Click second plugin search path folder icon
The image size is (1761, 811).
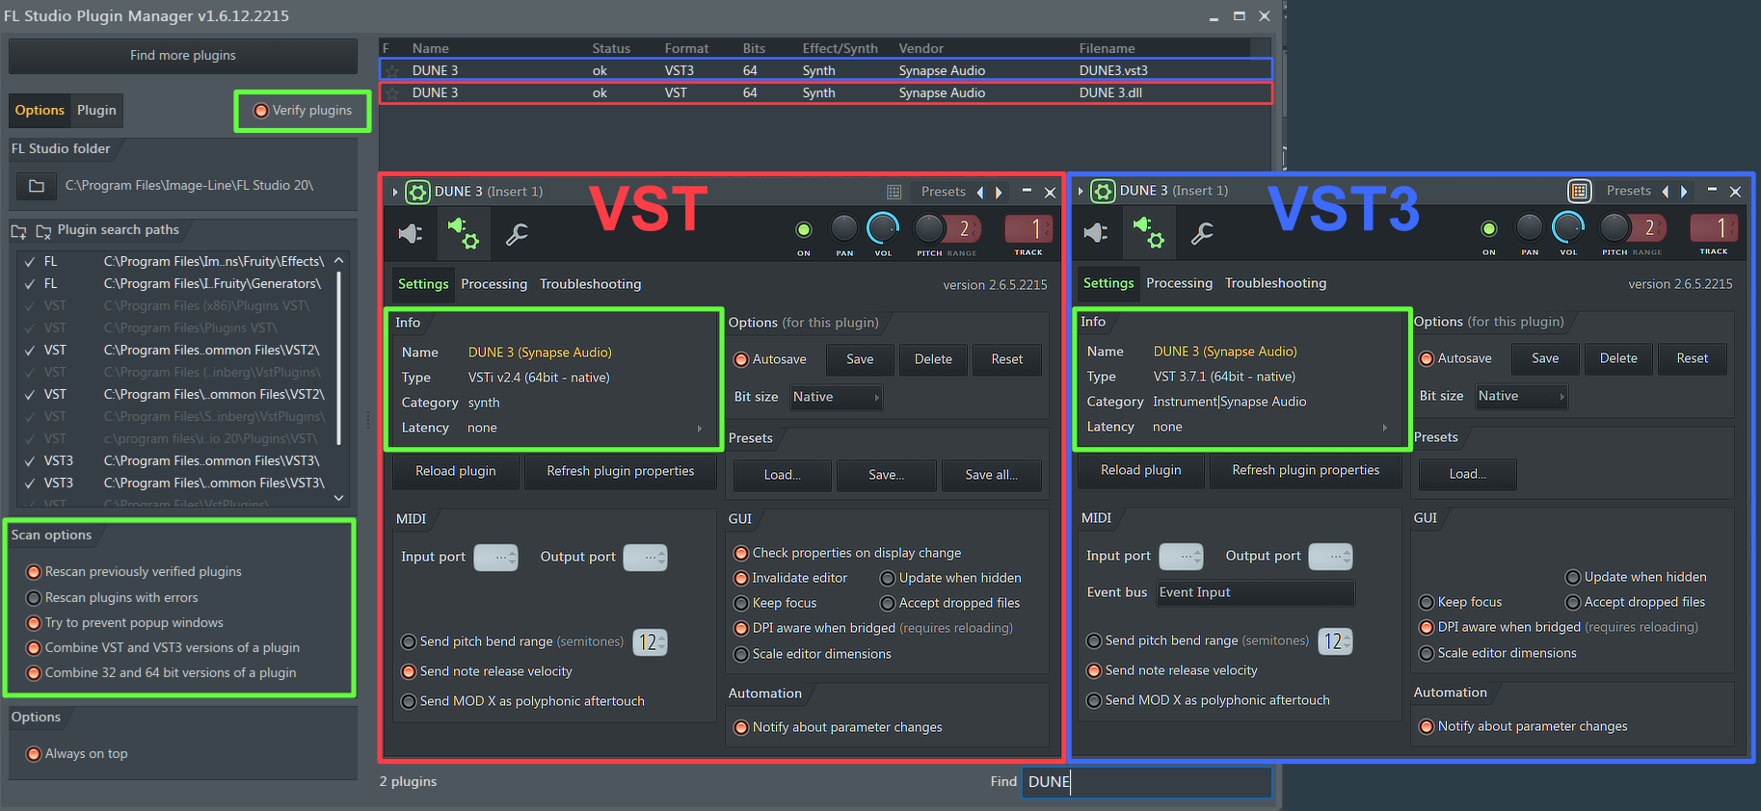43,231
